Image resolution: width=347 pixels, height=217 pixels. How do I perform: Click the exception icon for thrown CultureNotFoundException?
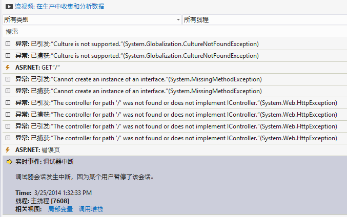coord(8,44)
